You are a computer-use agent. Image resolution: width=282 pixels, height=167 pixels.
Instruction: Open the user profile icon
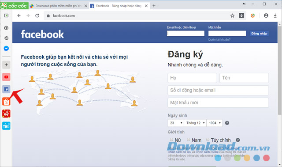pyautogui.click(x=266, y=16)
